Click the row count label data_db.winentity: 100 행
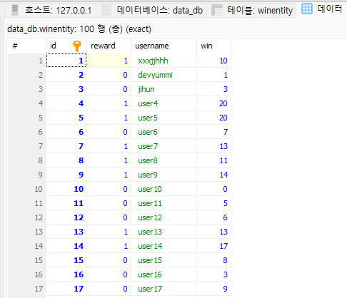The height and width of the screenshot is (298, 347). pyautogui.click(x=79, y=29)
